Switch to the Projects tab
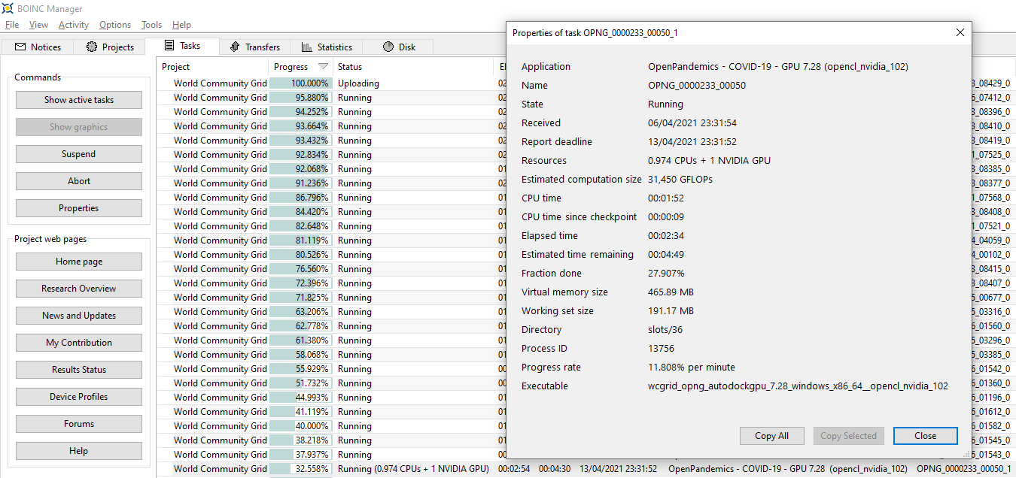Screen dimensions: 1016x478 pyautogui.click(x=110, y=47)
